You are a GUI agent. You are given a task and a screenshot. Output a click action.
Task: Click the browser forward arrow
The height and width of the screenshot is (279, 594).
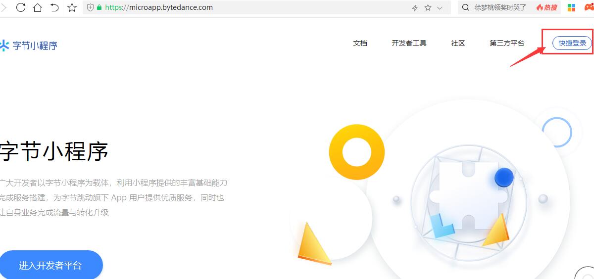[x=3, y=7]
